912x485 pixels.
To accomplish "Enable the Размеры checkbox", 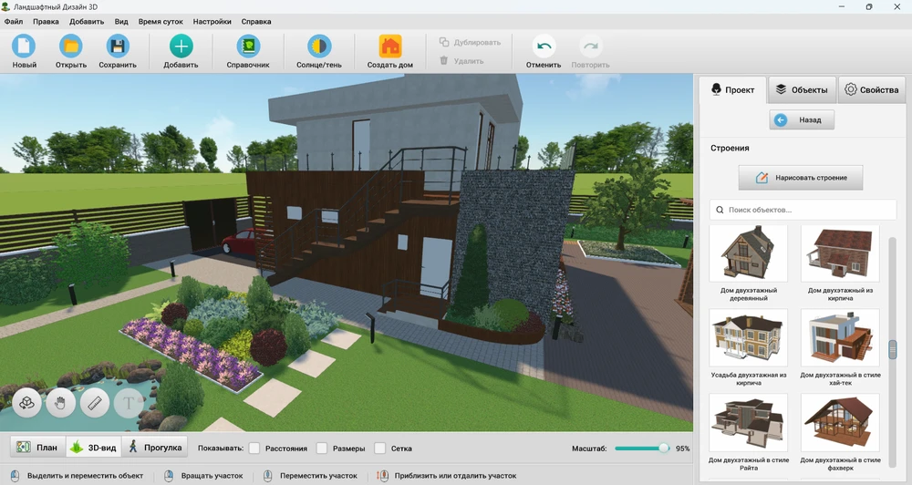I will [322, 449].
